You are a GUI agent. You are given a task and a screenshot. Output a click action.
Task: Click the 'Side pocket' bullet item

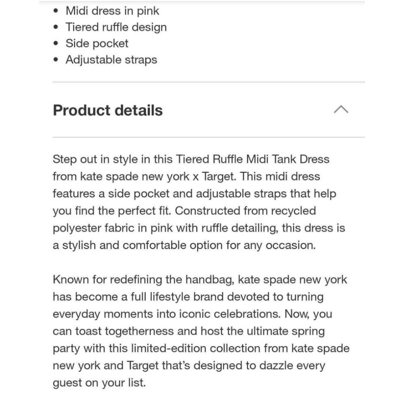[97, 44]
